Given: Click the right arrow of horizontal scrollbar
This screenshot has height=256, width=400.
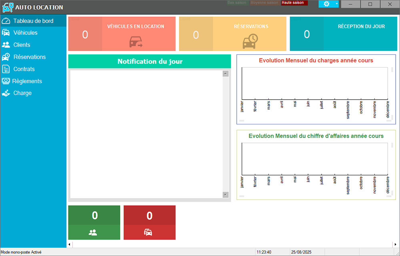Looking at the screenshot, I should [395, 244].
